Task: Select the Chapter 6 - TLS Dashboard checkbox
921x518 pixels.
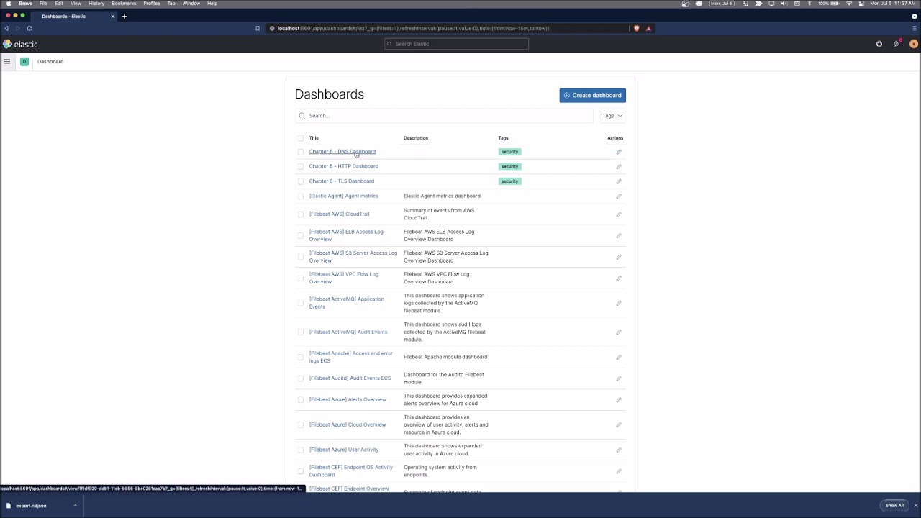Action: click(301, 181)
